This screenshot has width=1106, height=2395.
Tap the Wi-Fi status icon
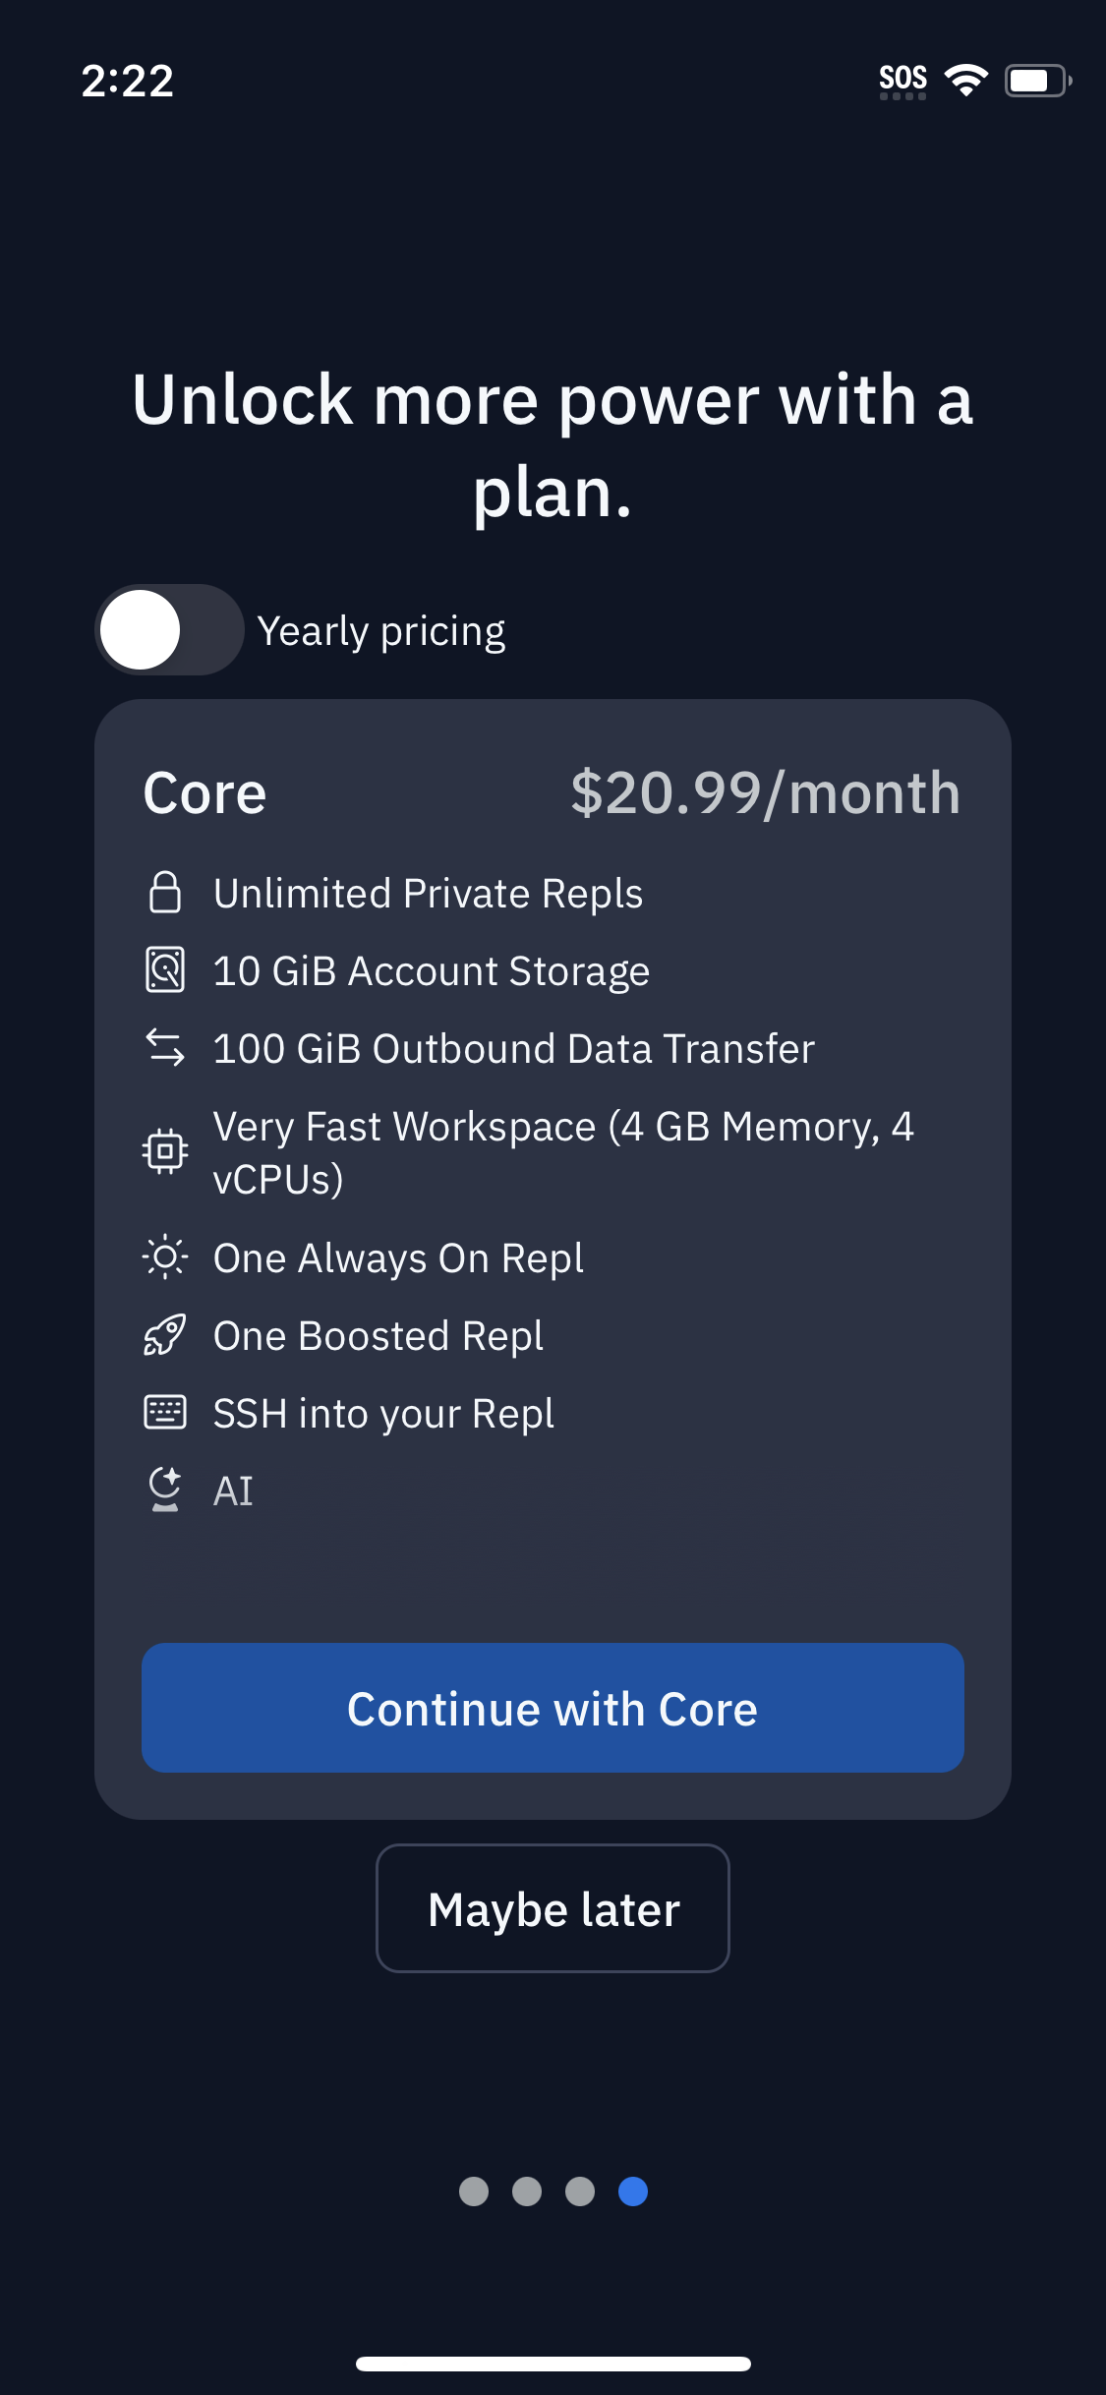click(x=966, y=80)
